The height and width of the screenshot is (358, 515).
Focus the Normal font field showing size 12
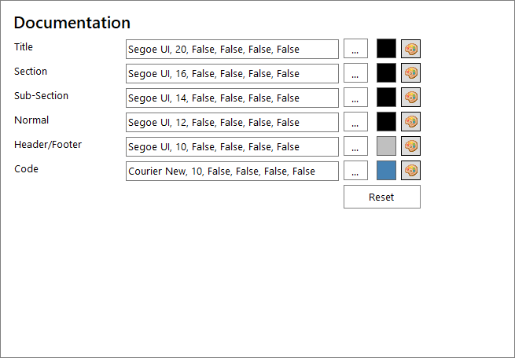(x=232, y=122)
